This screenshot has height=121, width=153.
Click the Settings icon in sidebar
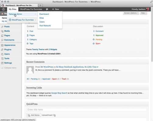tap(2, 63)
